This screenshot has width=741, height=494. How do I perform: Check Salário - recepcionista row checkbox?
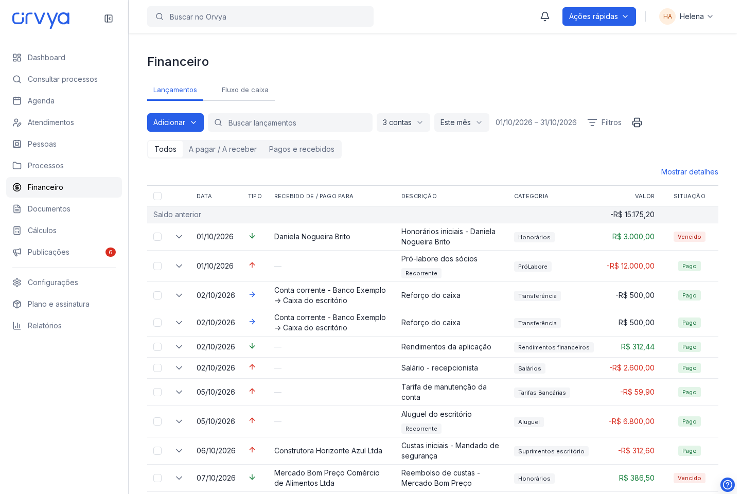[x=157, y=368]
